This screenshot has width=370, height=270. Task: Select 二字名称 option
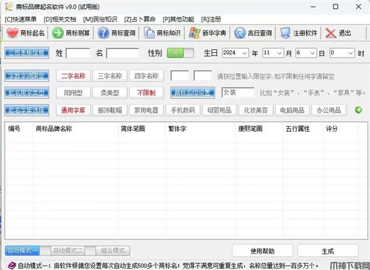(x=73, y=76)
